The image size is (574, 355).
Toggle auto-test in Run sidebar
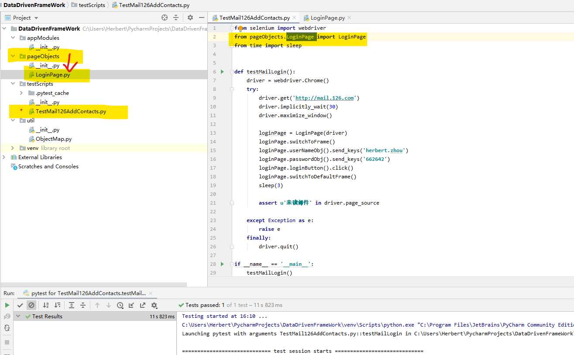(7, 328)
